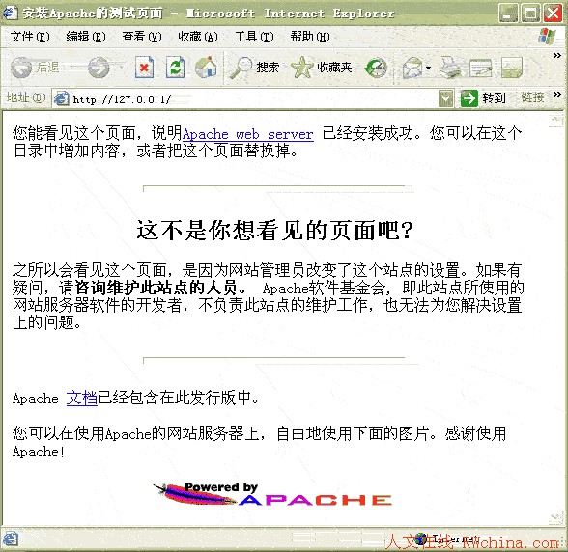Expand the Mail button dropdown arrow
Image resolution: width=568 pixels, height=552 pixels.
pos(429,69)
